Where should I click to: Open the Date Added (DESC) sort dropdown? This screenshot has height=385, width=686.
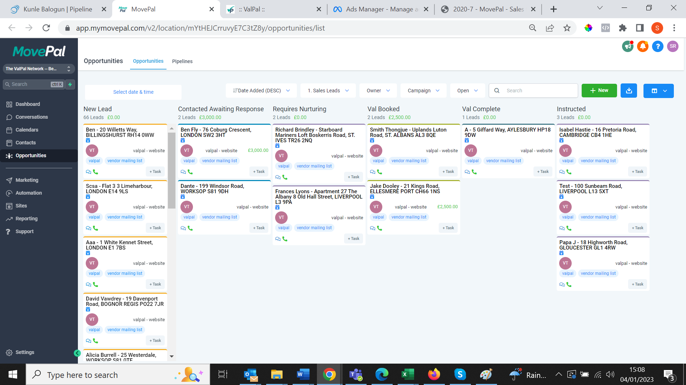pyautogui.click(x=261, y=91)
